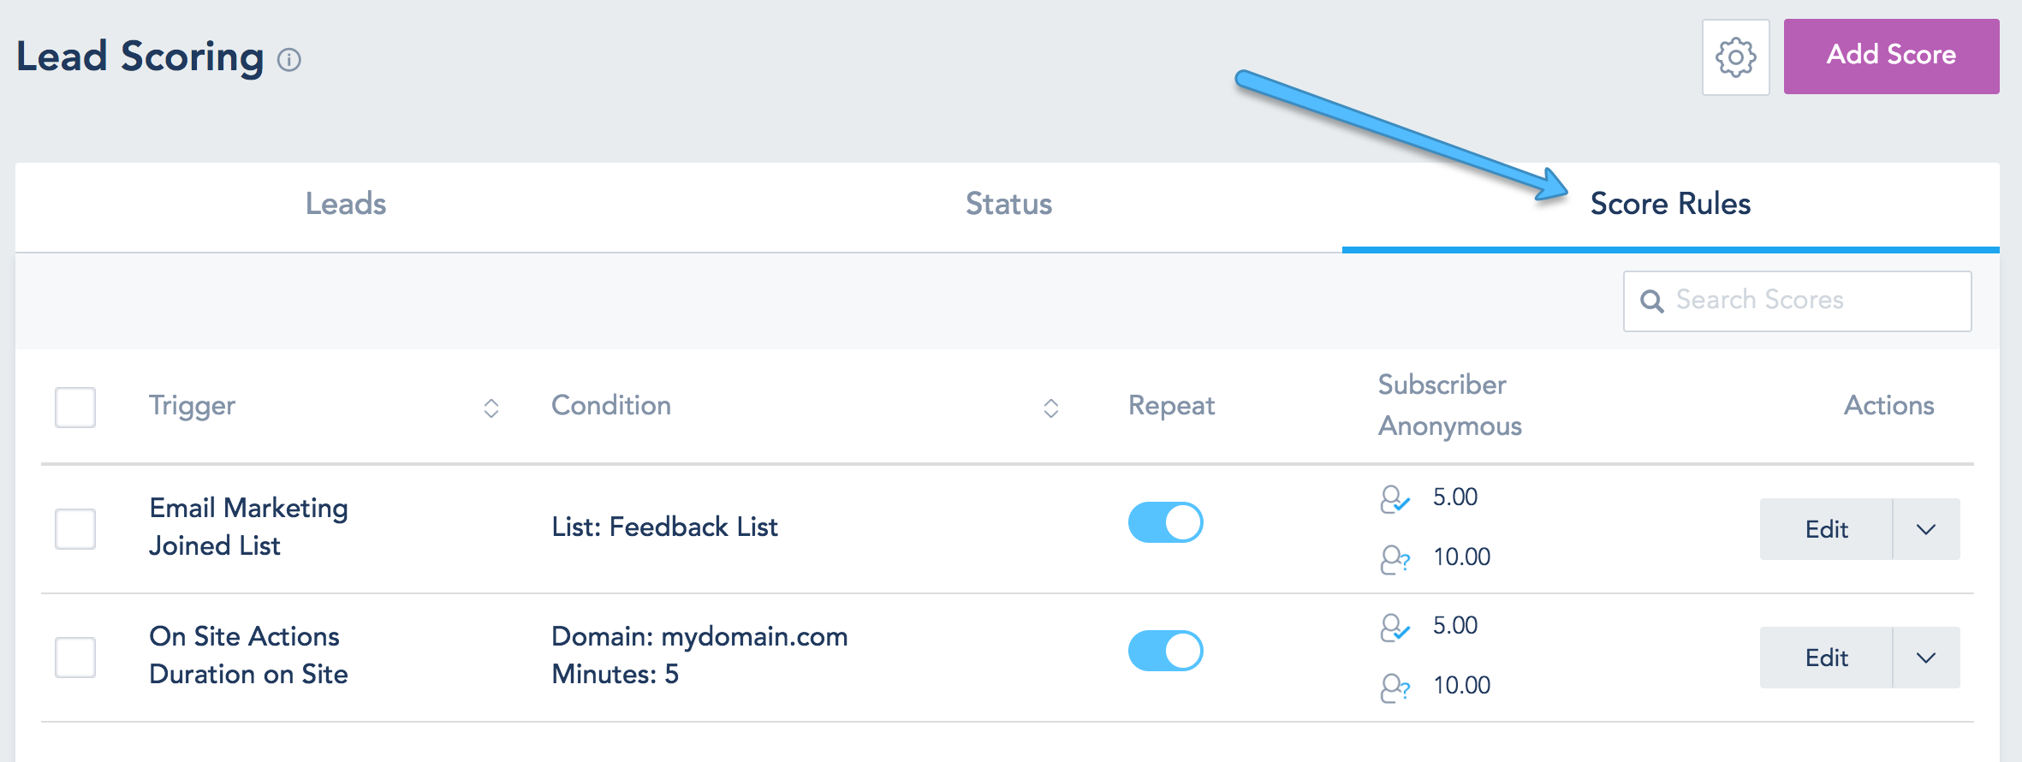The width and height of the screenshot is (2022, 762).
Task: Click subscriber icon in Email Marketing row
Action: [1395, 498]
